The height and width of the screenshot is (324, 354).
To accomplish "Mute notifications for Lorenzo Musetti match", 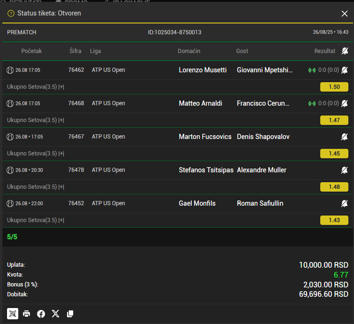I will [x=344, y=70].
